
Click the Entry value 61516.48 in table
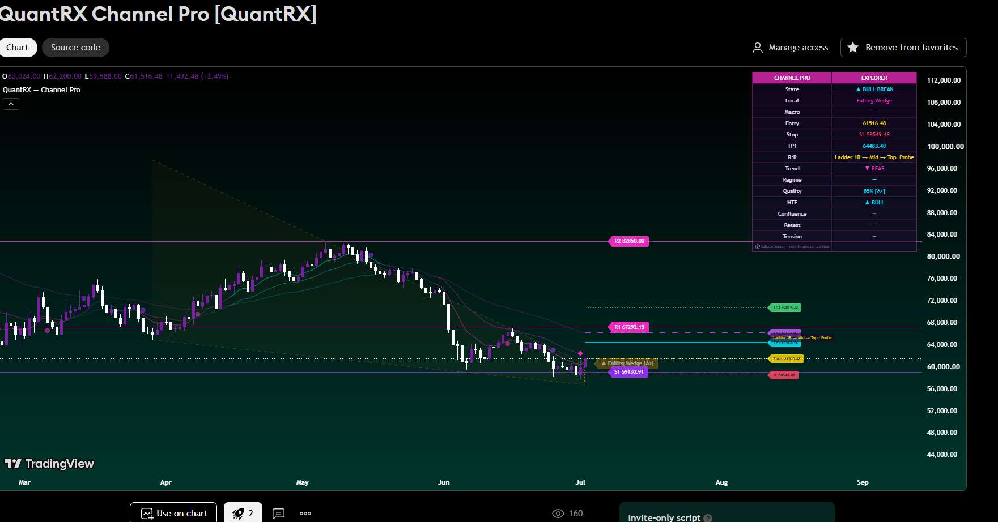[x=874, y=123]
